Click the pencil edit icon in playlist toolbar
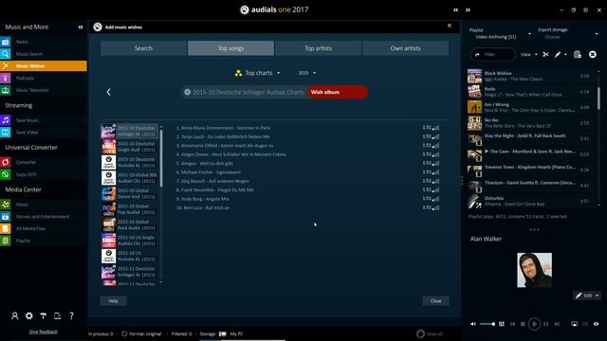607x341 pixels. tap(558, 55)
